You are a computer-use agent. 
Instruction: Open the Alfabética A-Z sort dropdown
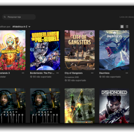pos(21,27)
